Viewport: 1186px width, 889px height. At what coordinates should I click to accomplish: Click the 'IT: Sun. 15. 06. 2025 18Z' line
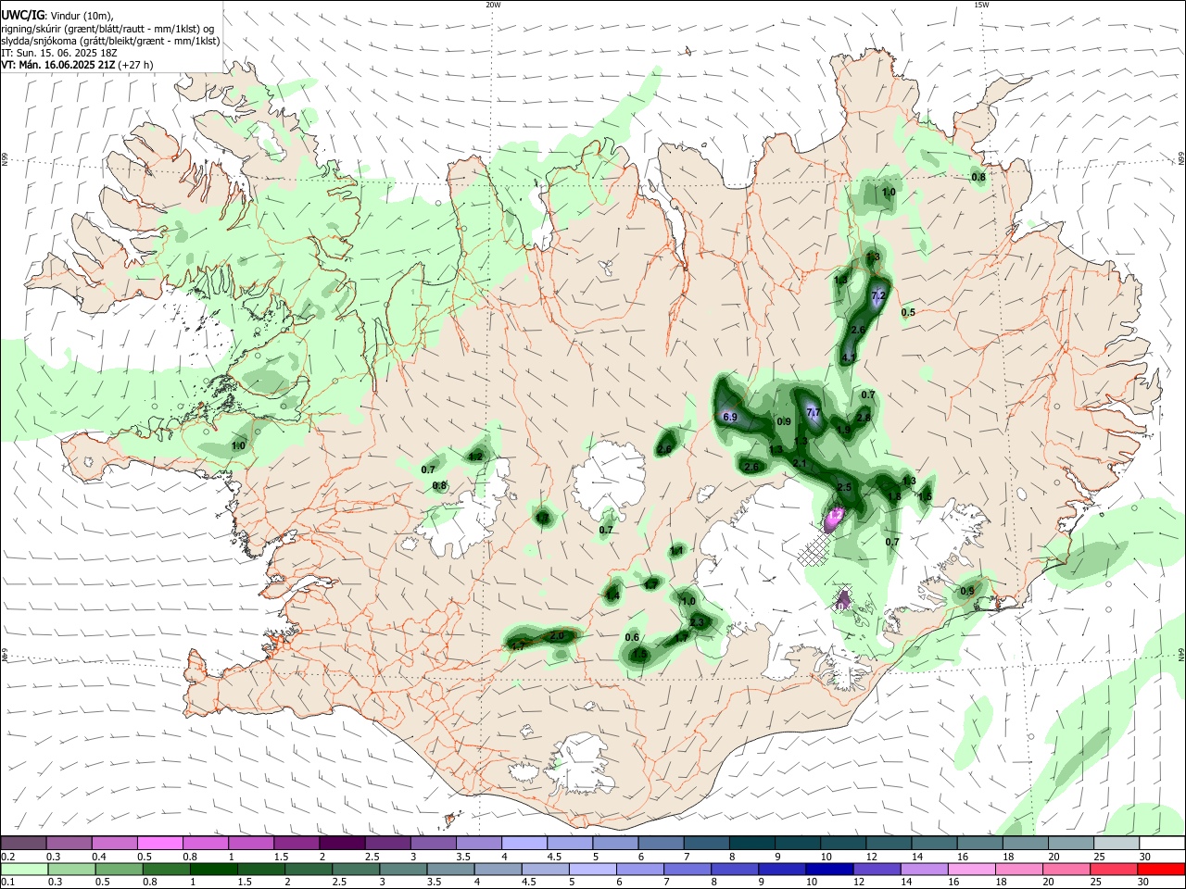click(x=59, y=53)
